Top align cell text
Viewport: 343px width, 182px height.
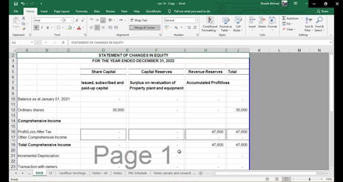92,20
